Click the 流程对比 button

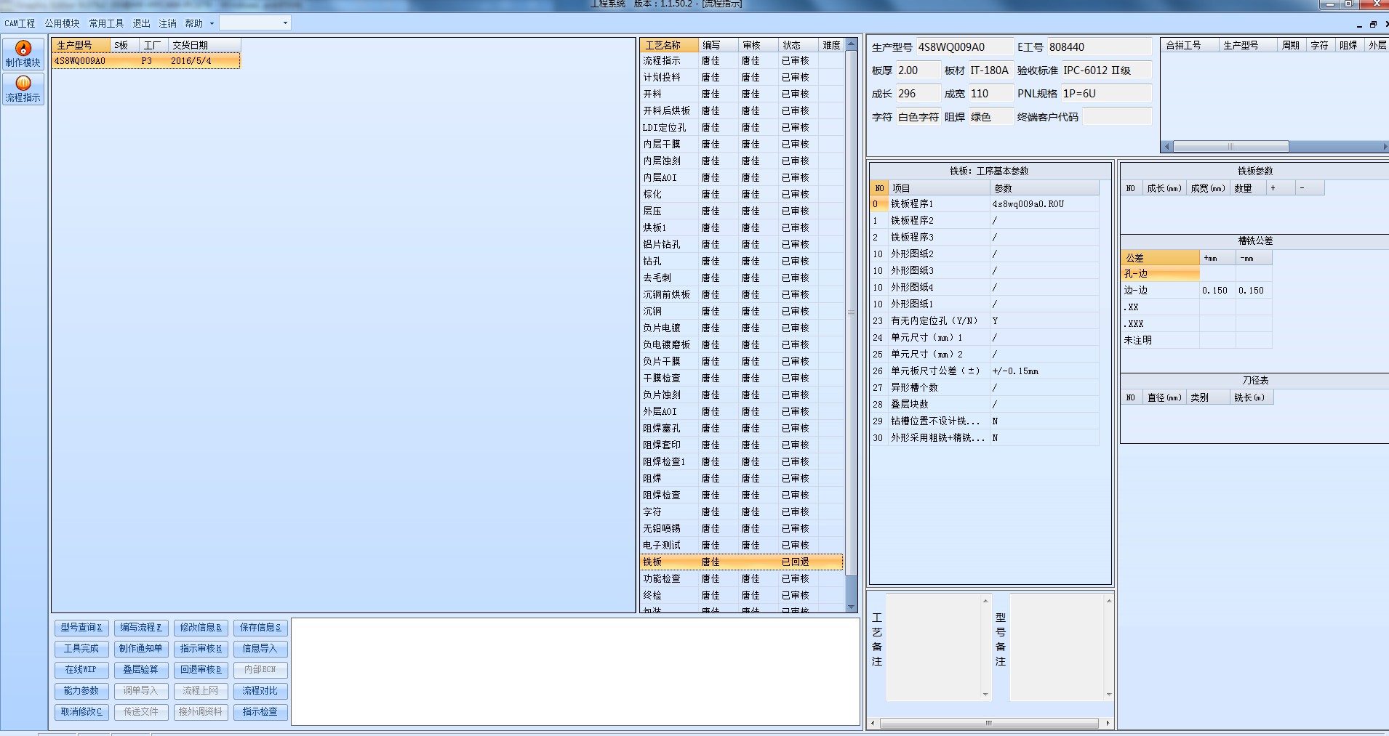(x=260, y=691)
